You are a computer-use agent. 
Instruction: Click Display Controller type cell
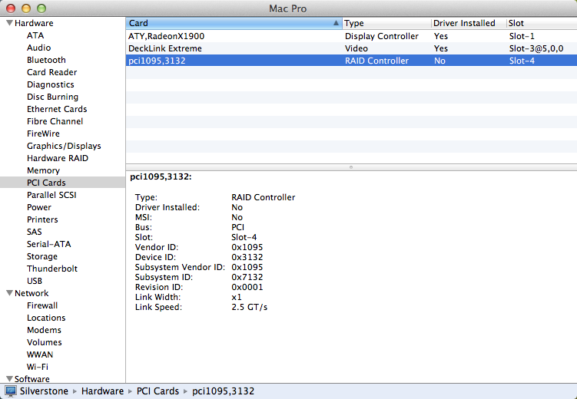[382, 36]
